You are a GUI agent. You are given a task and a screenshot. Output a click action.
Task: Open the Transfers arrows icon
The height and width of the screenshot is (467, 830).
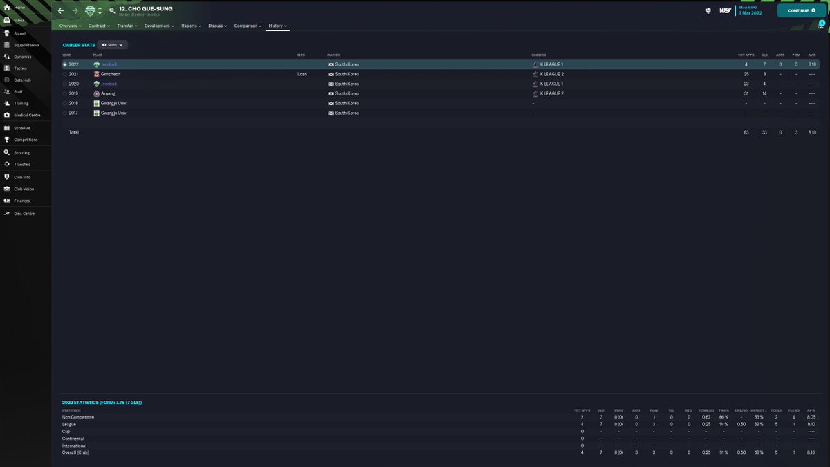click(x=7, y=164)
